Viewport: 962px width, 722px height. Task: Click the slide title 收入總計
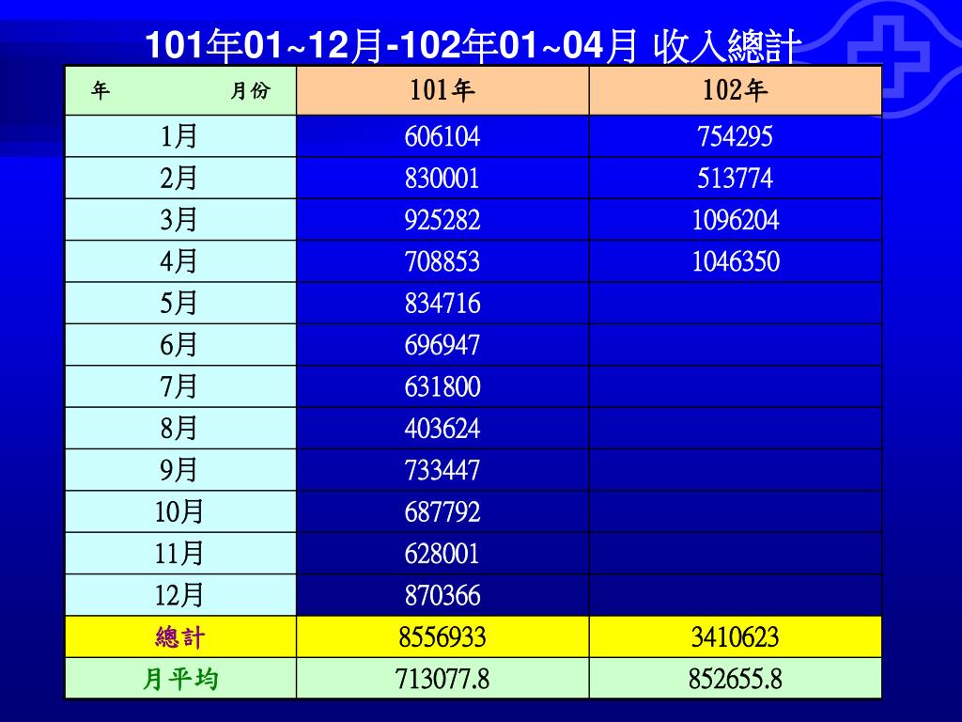[727, 46]
